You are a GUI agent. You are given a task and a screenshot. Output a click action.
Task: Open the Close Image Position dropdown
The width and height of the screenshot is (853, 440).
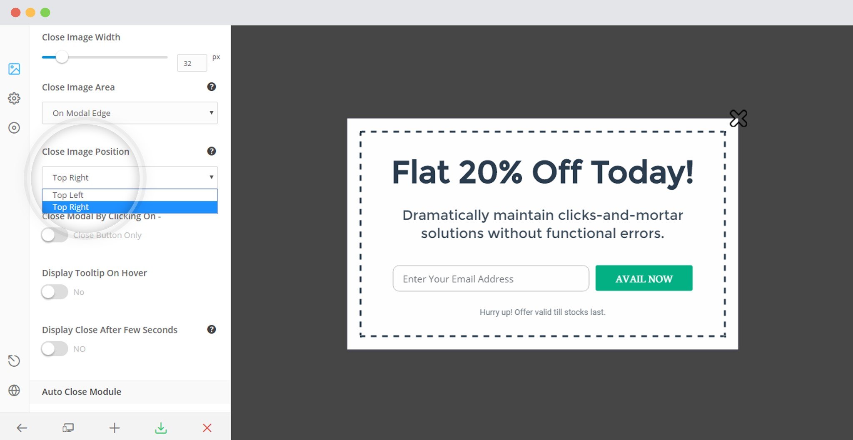130,177
